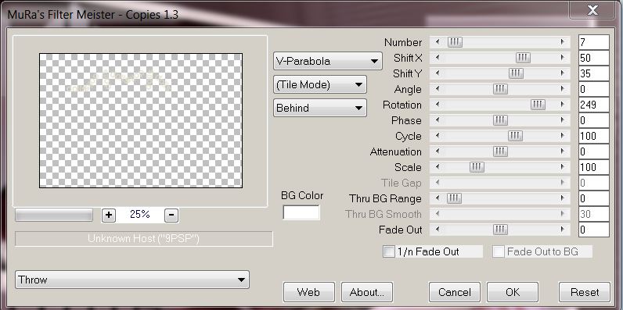Click the Web button
This screenshot has width=623, height=310.
[x=308, y=292]
